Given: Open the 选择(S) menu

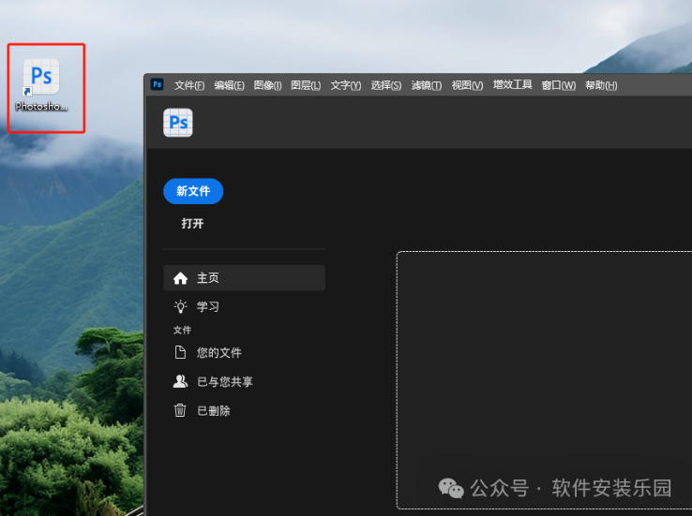Looking at the screenshot, I should click(x=385, y=85).
